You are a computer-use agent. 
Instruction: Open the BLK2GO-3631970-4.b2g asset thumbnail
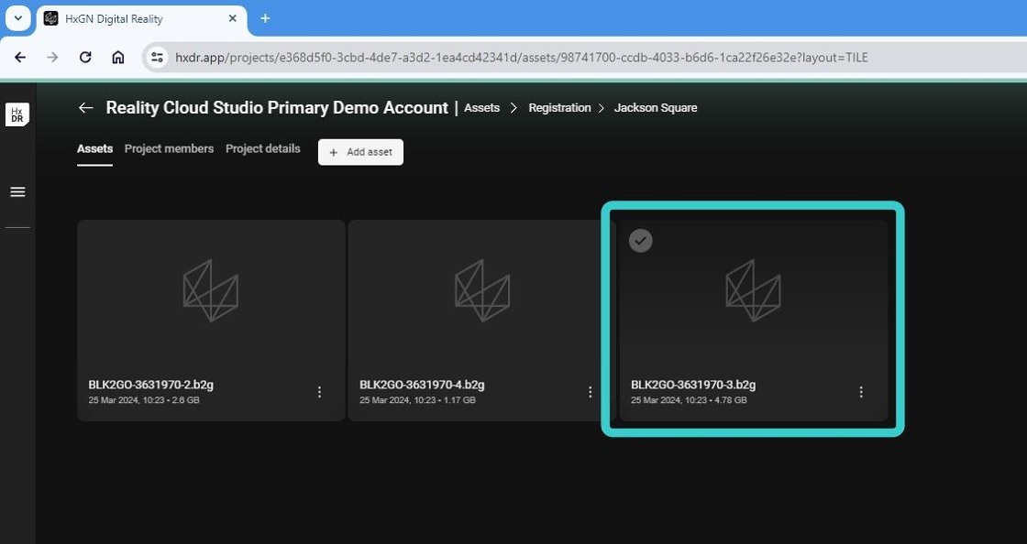tap(482, 290)
